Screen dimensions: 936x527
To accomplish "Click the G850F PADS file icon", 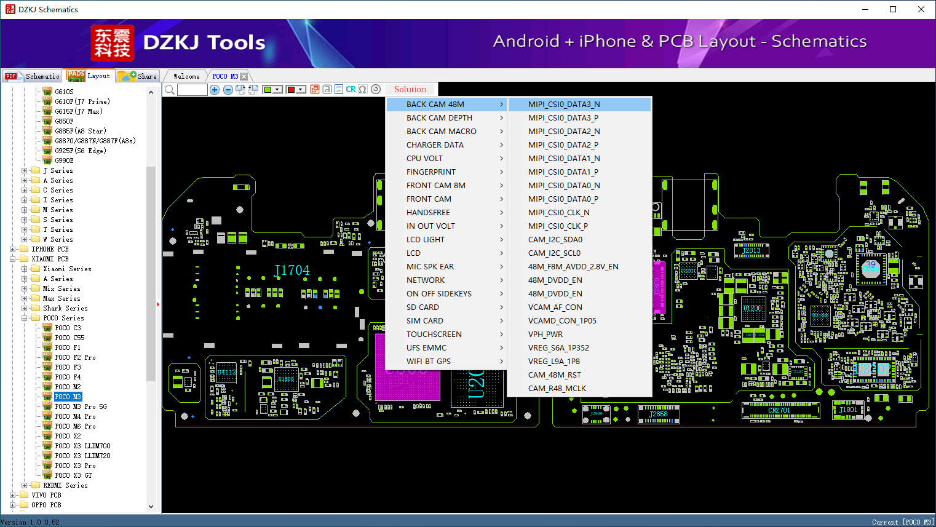I will pyautogui.click(x=47, y=121).
